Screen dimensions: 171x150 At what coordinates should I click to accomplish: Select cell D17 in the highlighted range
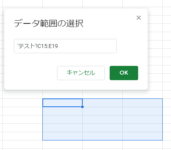pos(103,119)
